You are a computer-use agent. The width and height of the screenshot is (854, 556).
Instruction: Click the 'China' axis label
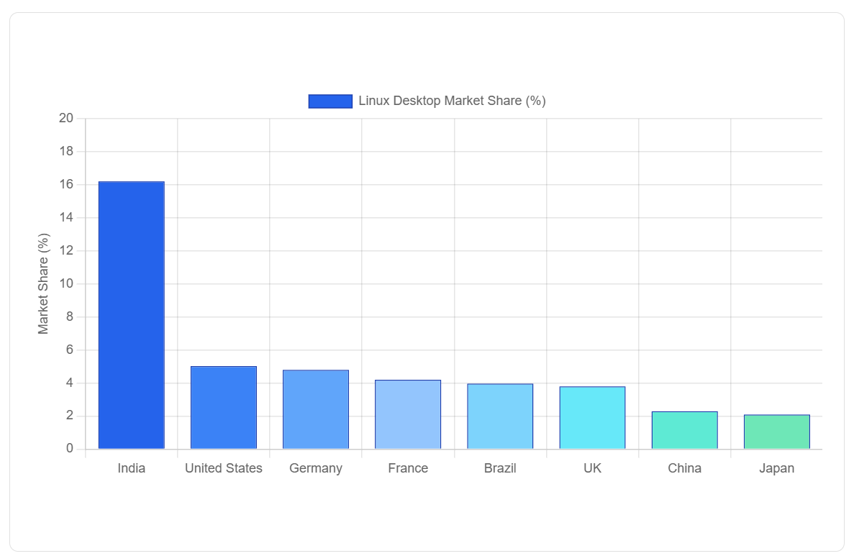pyautogui.click(x=685, y=468)
